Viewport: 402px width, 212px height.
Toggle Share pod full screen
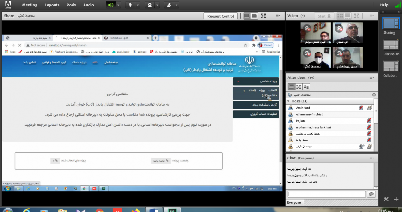point(263,16)
